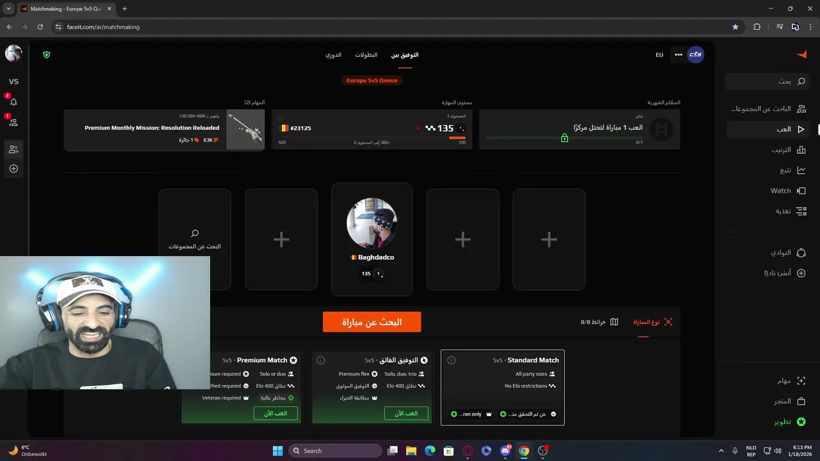The height and width of the screenshot is (461, 820).
Task: Toggle the verified-only (من تم التحقق) chip
Action: tap(529, 414)
